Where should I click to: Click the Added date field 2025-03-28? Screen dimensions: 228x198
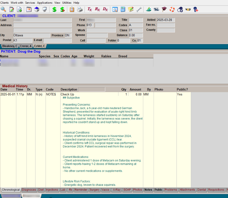click(166, 20)
